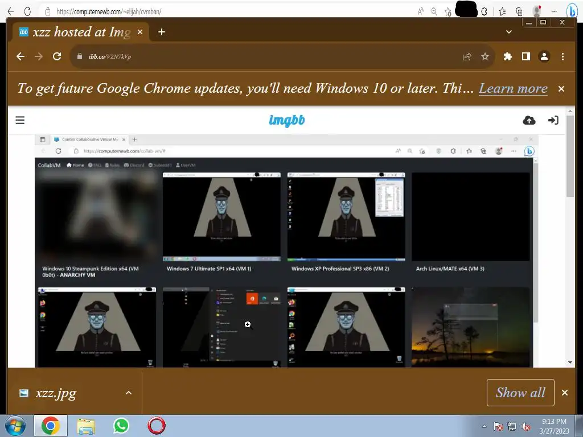This screenshot has width=583, height=437.
Task: Open Edge settings and more menu
Action: (554, 11)
